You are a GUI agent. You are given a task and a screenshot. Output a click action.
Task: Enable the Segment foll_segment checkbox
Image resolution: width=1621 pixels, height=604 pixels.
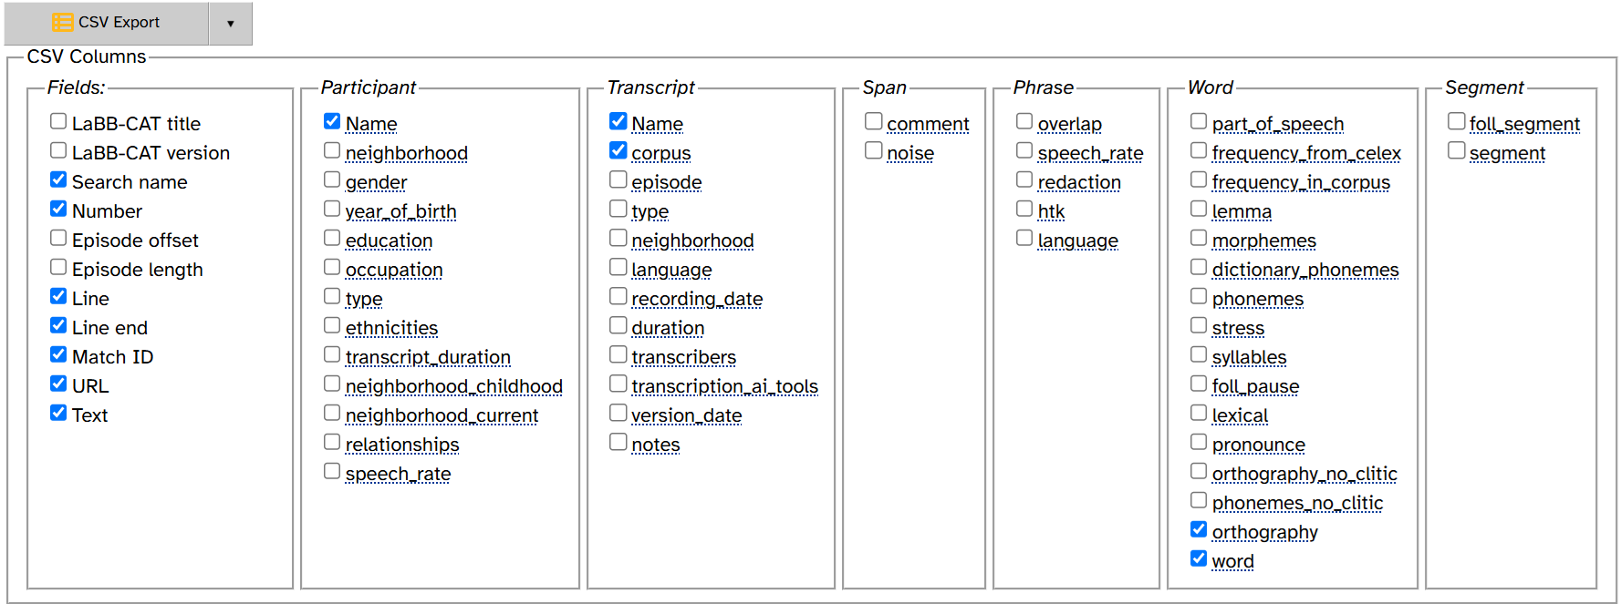(1457, 121)
